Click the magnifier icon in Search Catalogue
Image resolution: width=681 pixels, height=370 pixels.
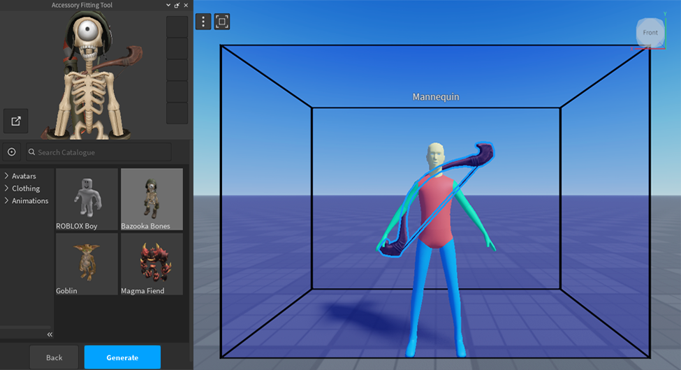tap(31, 152)
